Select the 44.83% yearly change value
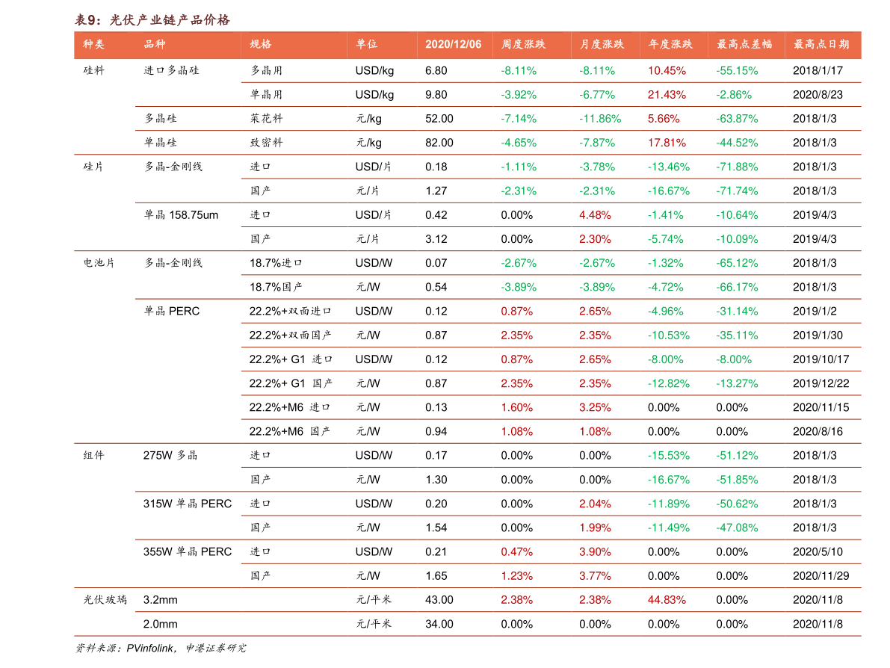Image resolution: width=890 pixels, height=668 pixels. (667, 600)
